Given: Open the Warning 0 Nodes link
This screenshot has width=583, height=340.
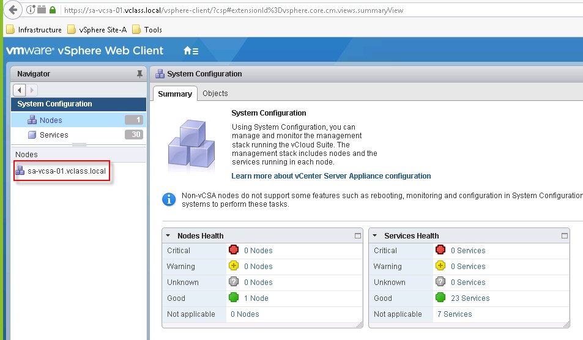Looking at the screenshot, I should (258, 267).
